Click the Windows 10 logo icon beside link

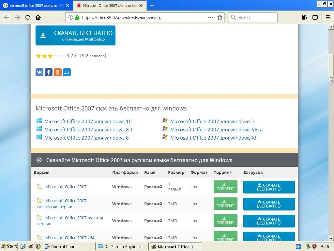(x=39, y=121)
